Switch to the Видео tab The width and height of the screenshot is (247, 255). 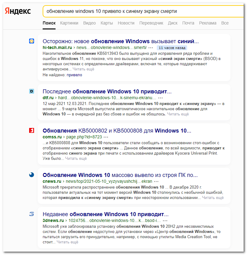click(x=89, y=23)
